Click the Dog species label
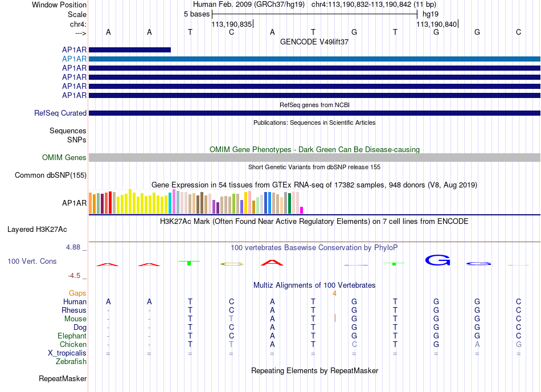This screenshot has width=541, height=392. (x=80, y=328)
